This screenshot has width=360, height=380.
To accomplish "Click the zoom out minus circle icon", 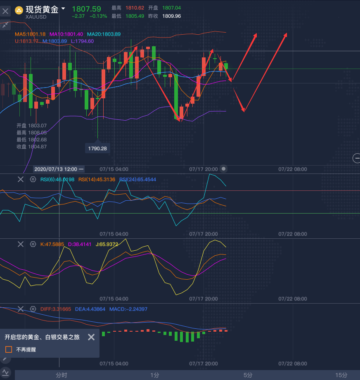I will pyautogui.click(x=356, y=157).
